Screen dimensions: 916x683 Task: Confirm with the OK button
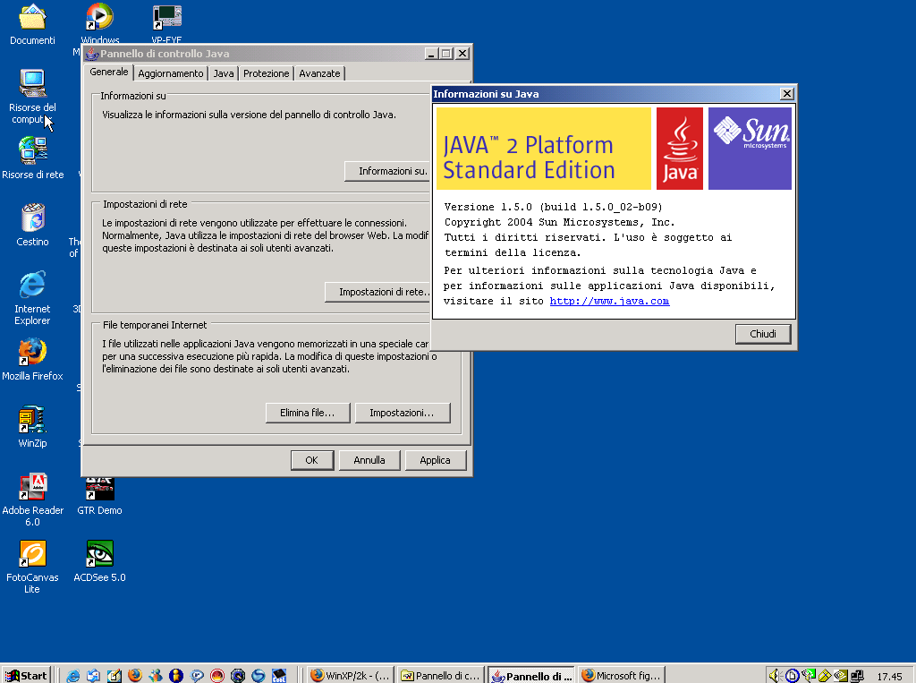click(x=312, y=460)
